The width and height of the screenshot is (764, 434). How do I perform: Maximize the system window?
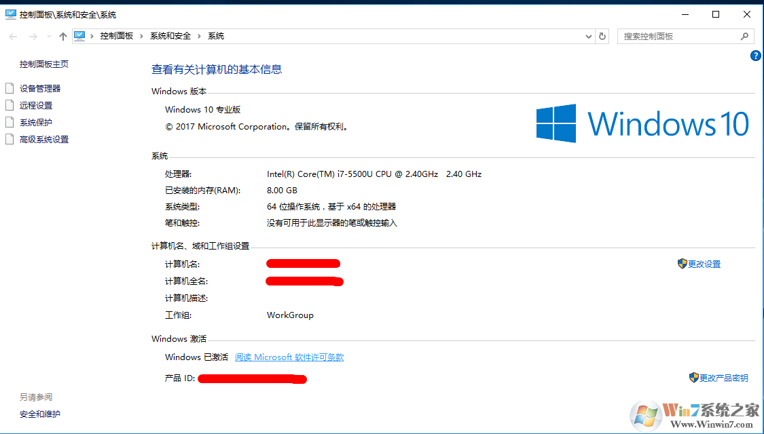coord(716,15)
